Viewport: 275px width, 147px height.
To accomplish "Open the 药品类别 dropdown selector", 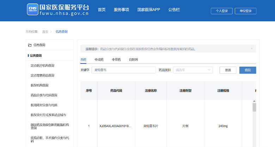I will 194,70.
